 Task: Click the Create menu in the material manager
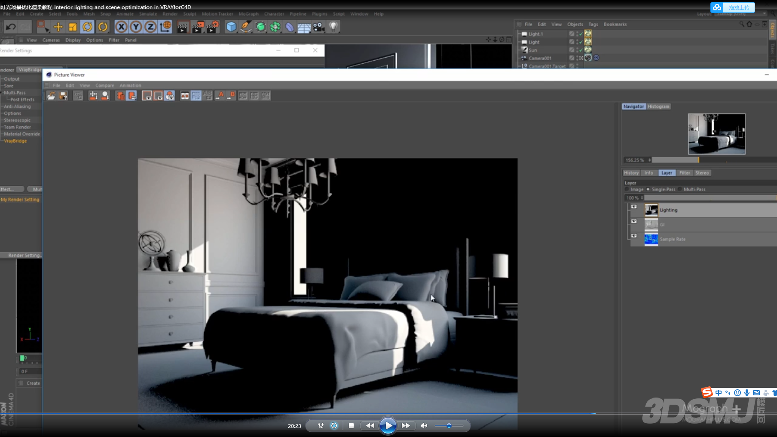33,383
